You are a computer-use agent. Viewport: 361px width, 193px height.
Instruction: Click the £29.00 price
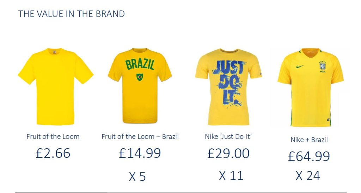(228, 153)
